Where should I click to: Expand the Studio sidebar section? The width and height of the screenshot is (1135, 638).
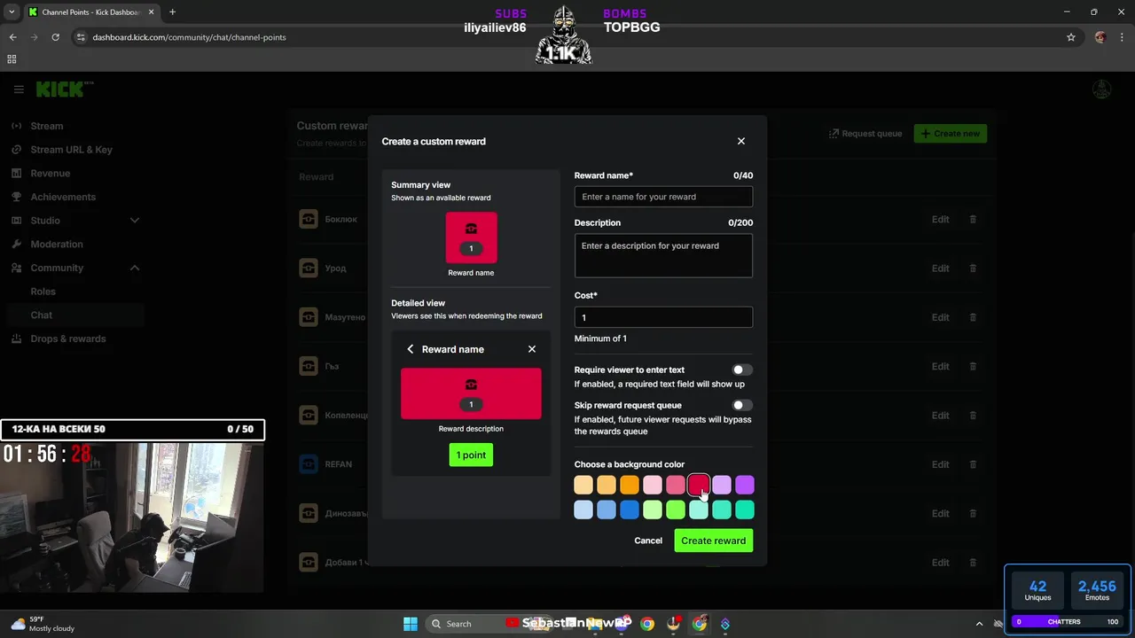[x=135, y=221]
